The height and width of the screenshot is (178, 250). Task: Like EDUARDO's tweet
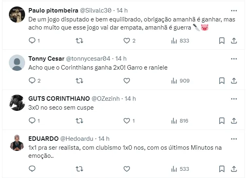(x=127, y=169)
